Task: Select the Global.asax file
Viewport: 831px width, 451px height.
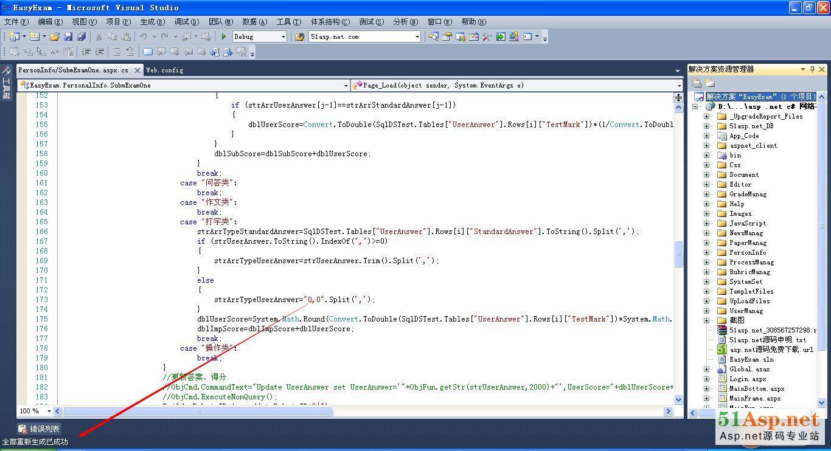Action: [749, 369]
